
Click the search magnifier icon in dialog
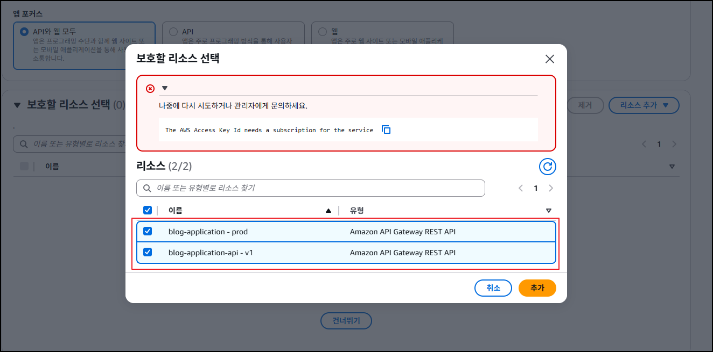pyautogui.click(x=147, y=188)
